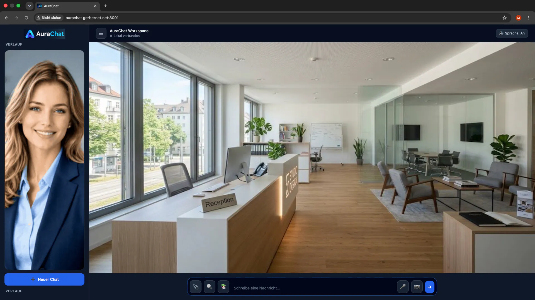Bookmark this page with the star icon
The image size is (535, 300).
pos(505,18)
